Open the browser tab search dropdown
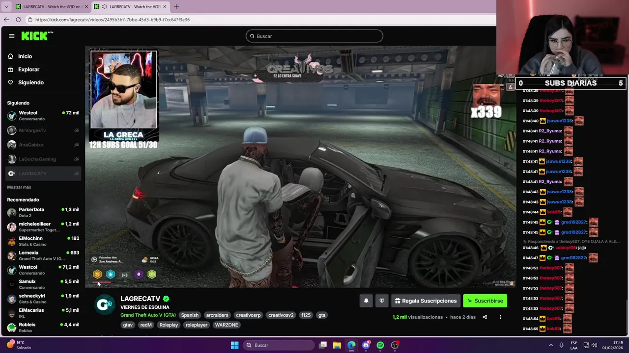 click(6, 7)
